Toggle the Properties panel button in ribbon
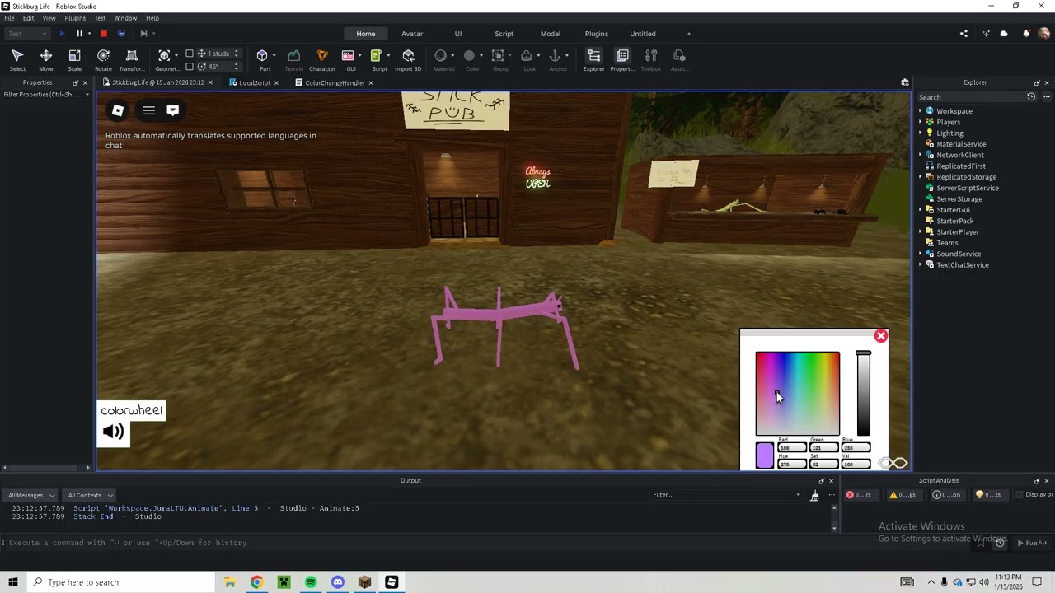 (622, 60)
